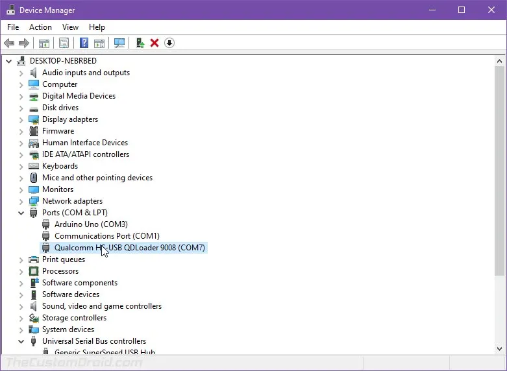Click Scan for hardware changes monitor icon
Image resolution: width=507 pixels, height=371 pixels.
[119, 43]
